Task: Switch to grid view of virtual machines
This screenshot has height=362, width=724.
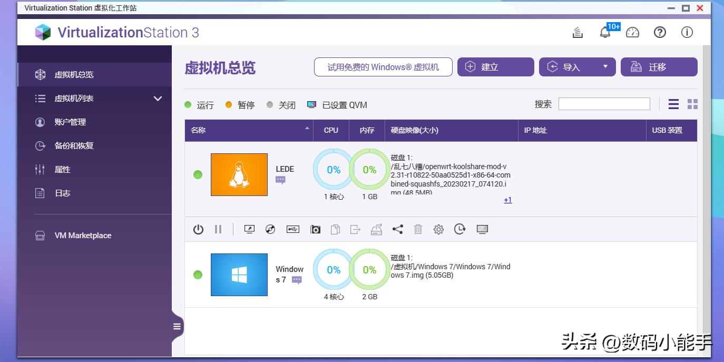Action: pos(692,104)
